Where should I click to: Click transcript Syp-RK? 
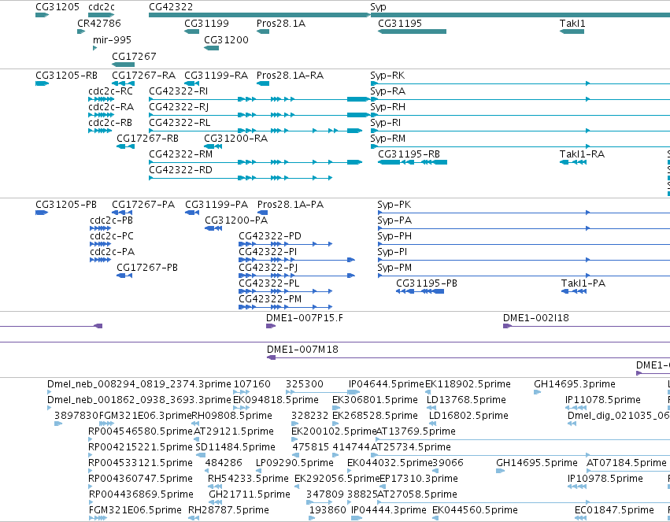[387, 76]
